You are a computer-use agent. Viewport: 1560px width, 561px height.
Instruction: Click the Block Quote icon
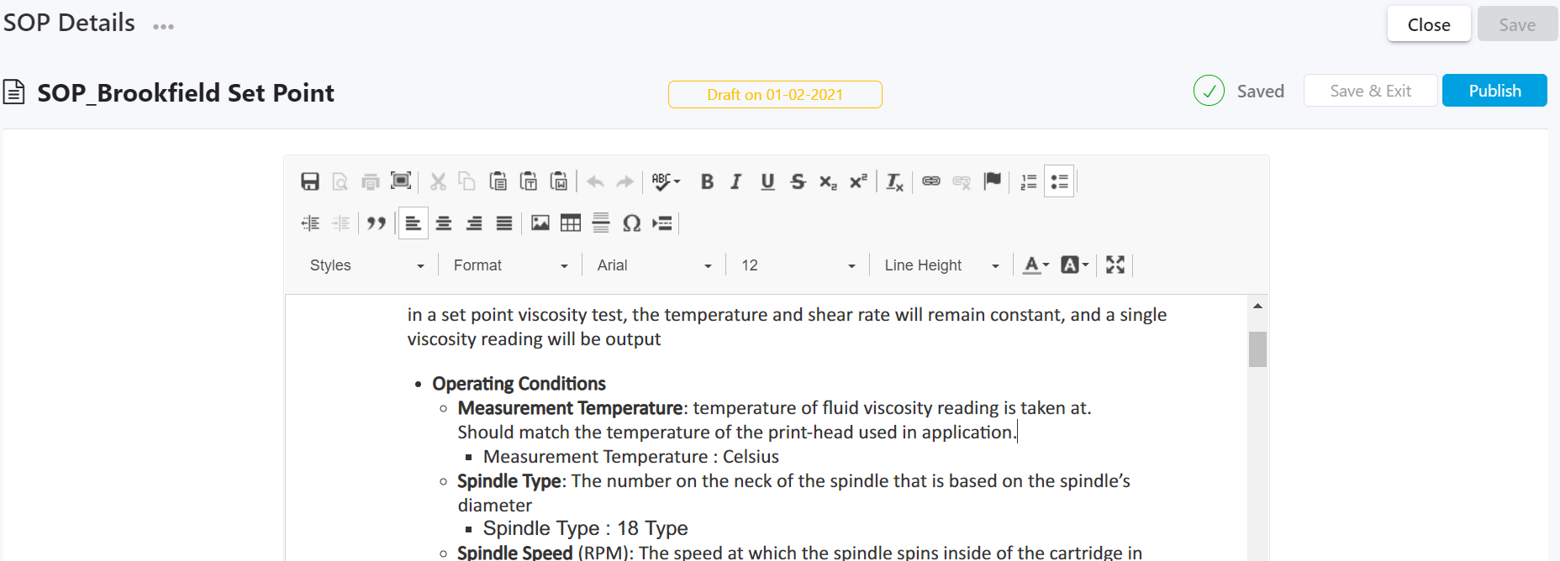pyautogui.click(x=377, y=223)
